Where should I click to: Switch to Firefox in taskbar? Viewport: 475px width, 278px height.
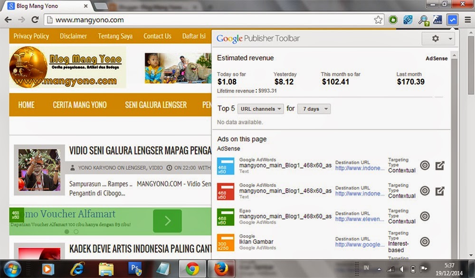pyautogui.click(x=221, y=269)
